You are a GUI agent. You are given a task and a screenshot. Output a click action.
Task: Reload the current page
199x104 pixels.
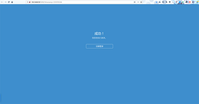[9, 2]
